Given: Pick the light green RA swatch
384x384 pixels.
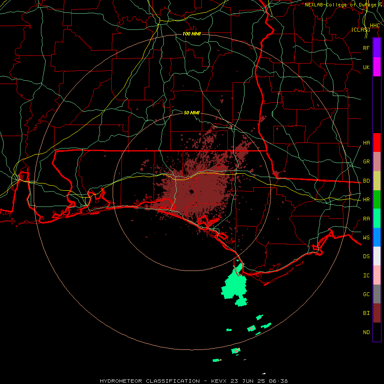Looking at the screenshot, I should coord(377,218).
